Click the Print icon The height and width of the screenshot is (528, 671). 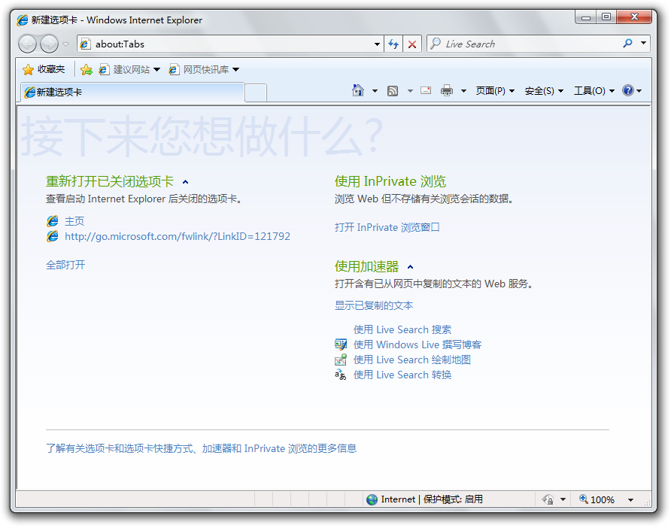click(x=447, y=91)
